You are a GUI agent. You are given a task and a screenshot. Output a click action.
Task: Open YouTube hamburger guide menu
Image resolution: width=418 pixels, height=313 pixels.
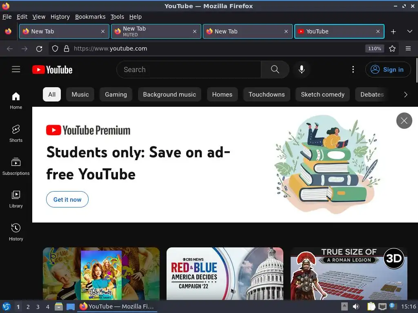pos(16,69)
